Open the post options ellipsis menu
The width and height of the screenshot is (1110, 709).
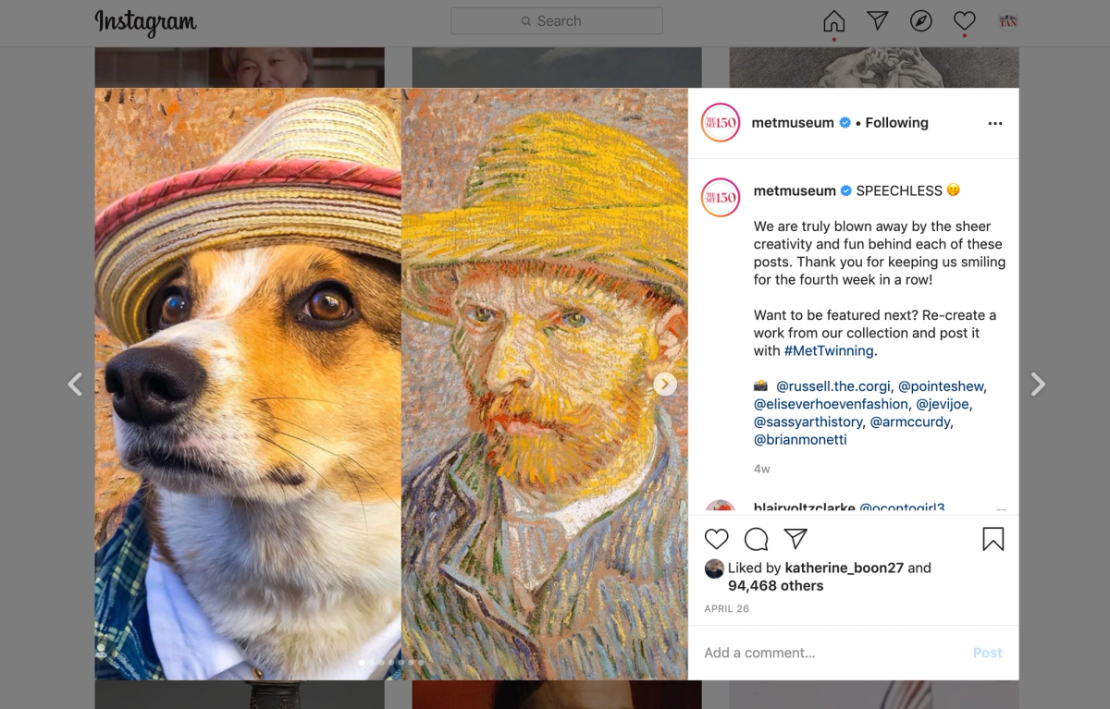pos(994,122)
